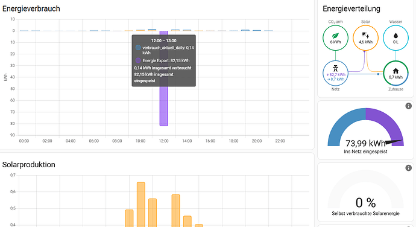The height and width of the screenshot is (227, 416).
Task: Click the kWh y-axis label
Action: pos(5,77)
